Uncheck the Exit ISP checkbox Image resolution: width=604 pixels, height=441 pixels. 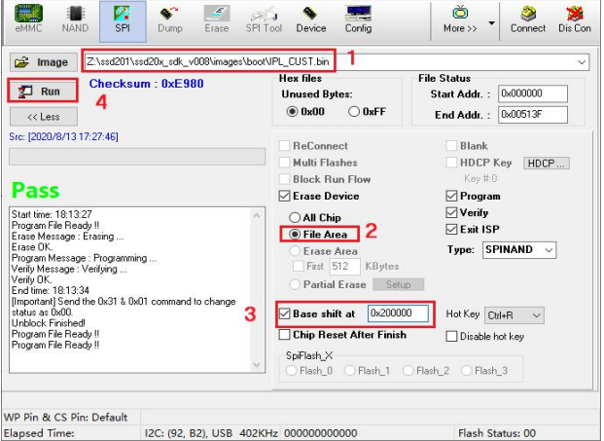point(451,230)
